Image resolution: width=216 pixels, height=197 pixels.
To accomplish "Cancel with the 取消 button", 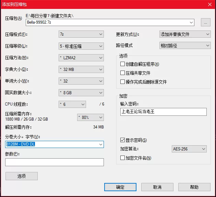I will click(x=157, y=187).
